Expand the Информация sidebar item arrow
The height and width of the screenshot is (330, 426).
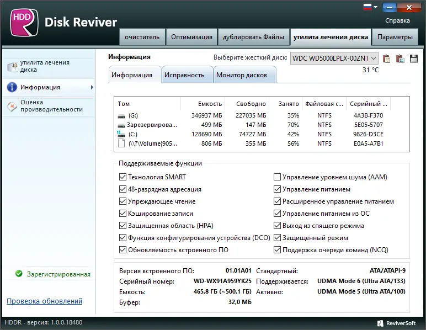(92, 87)
